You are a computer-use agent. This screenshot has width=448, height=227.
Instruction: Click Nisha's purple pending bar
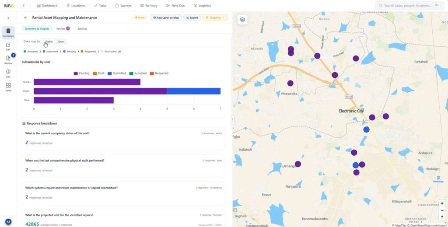pos(87,82)
